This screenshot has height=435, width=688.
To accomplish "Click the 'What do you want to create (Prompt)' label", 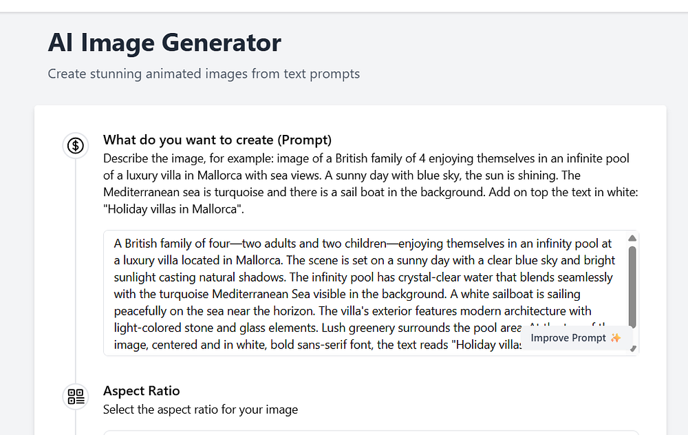I will click(217, 140).
